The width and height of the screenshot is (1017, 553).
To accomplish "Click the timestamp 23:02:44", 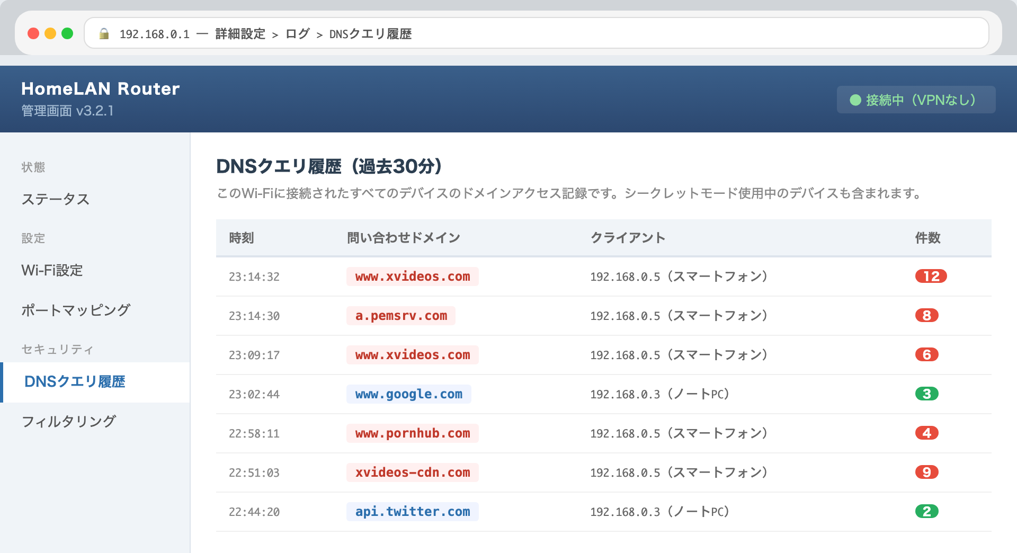I will (x=254, y=394).
